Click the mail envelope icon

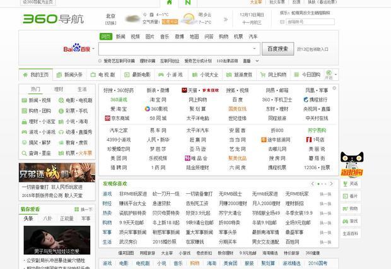[282, 22]
